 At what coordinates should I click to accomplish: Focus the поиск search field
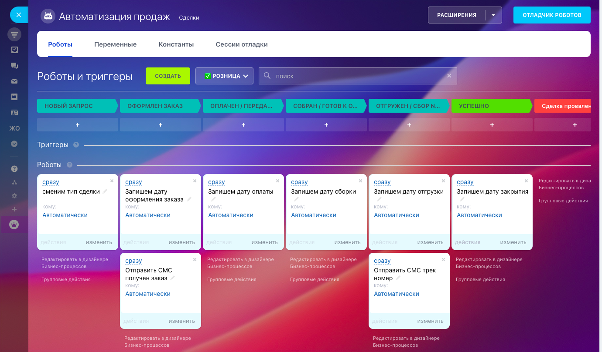tap(358, 76)
